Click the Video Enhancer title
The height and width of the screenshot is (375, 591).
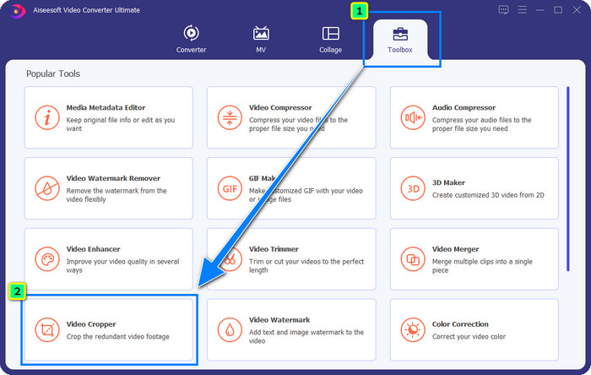[93, 249]
